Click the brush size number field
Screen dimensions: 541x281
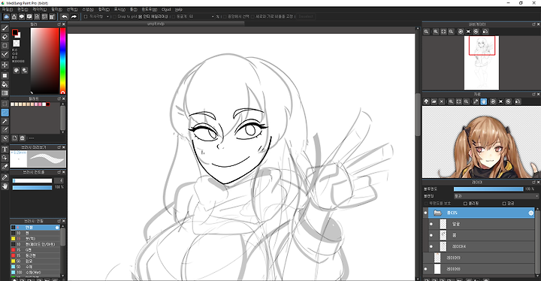coord(59,180)
